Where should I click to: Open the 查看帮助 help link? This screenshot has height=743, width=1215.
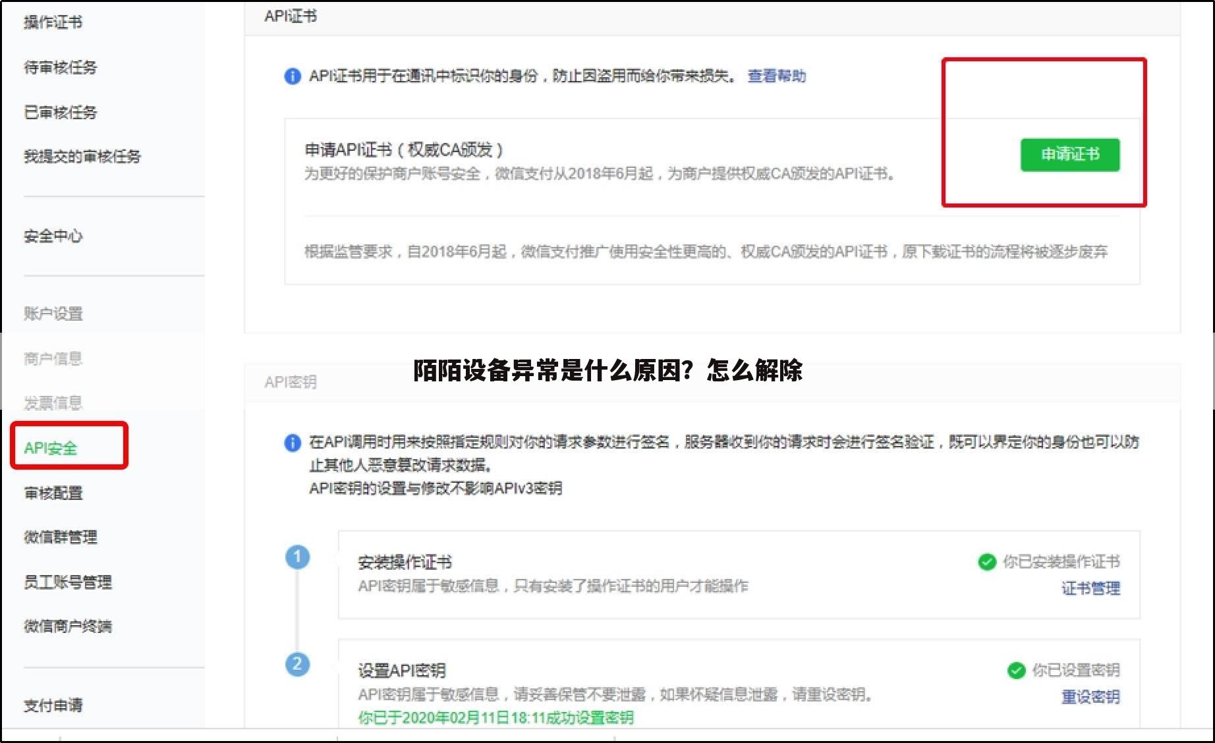(776, 76)
